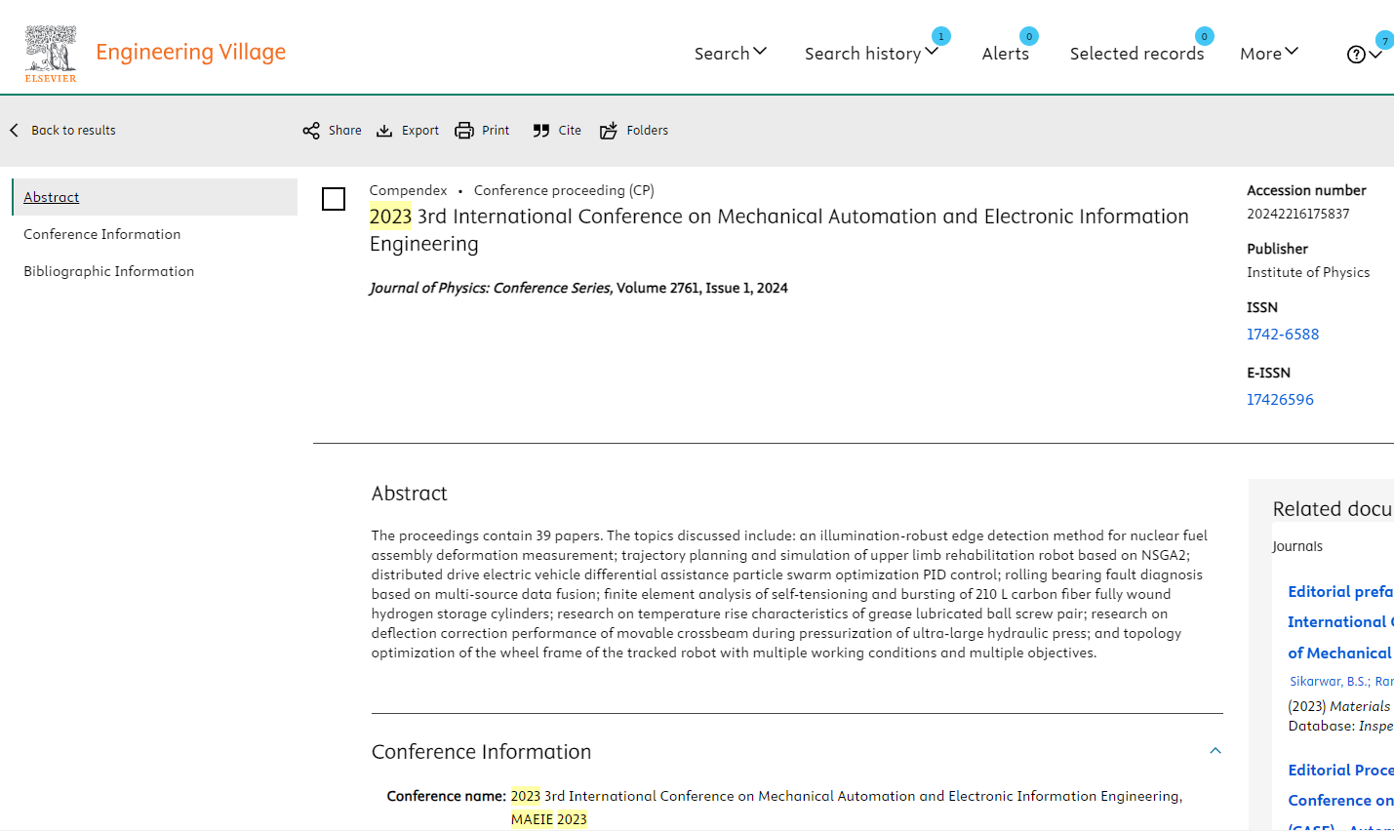Click the Journal of Physics: Conference Series text
The height and width of the screenshot is (831, 1394).
[491, 288]
